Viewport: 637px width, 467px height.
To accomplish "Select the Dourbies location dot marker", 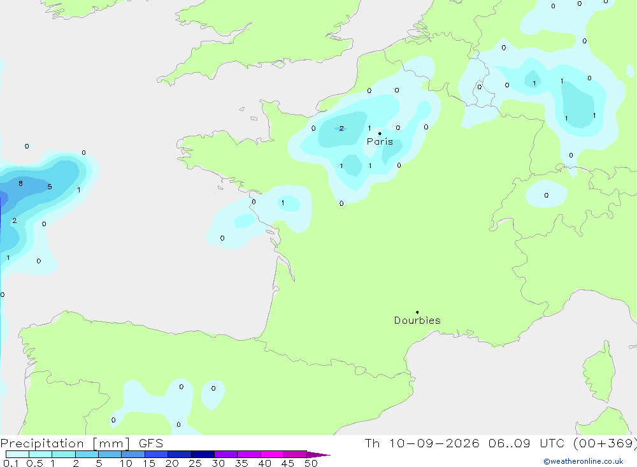I will tap(417, 312).
